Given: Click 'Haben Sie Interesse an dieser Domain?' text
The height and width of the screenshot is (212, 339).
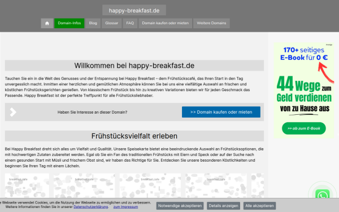Looking at the screenshot, I should point(92,112).
